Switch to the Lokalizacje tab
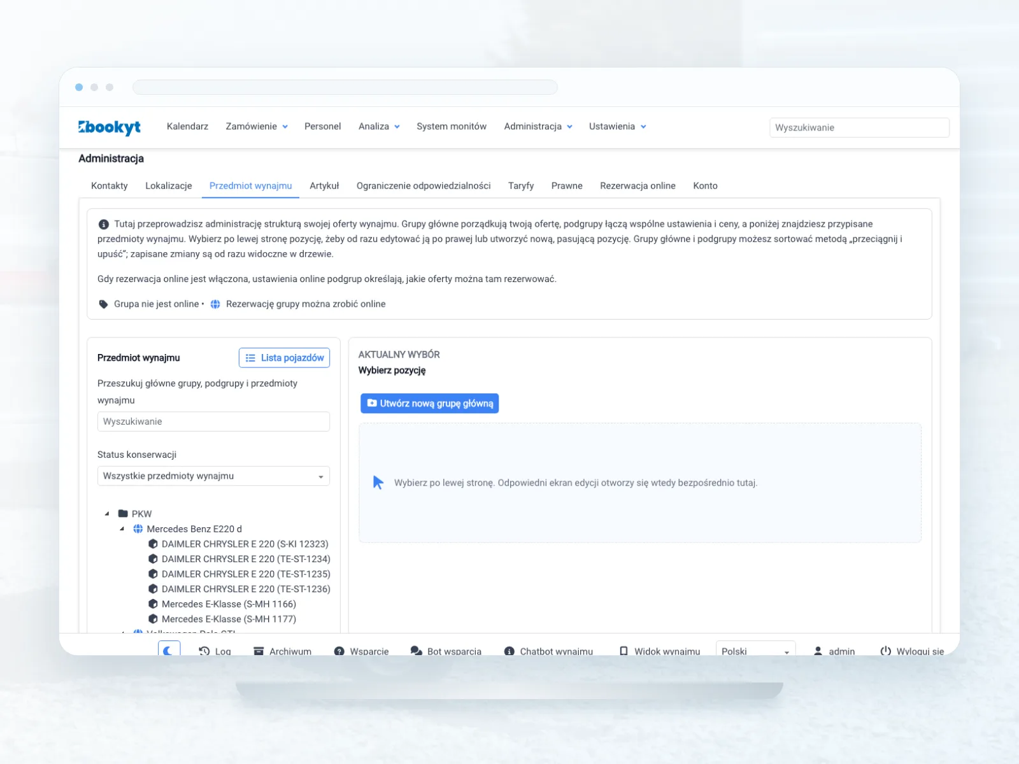The width and height of the screenshot is (1019, 764). pos(169,186)
